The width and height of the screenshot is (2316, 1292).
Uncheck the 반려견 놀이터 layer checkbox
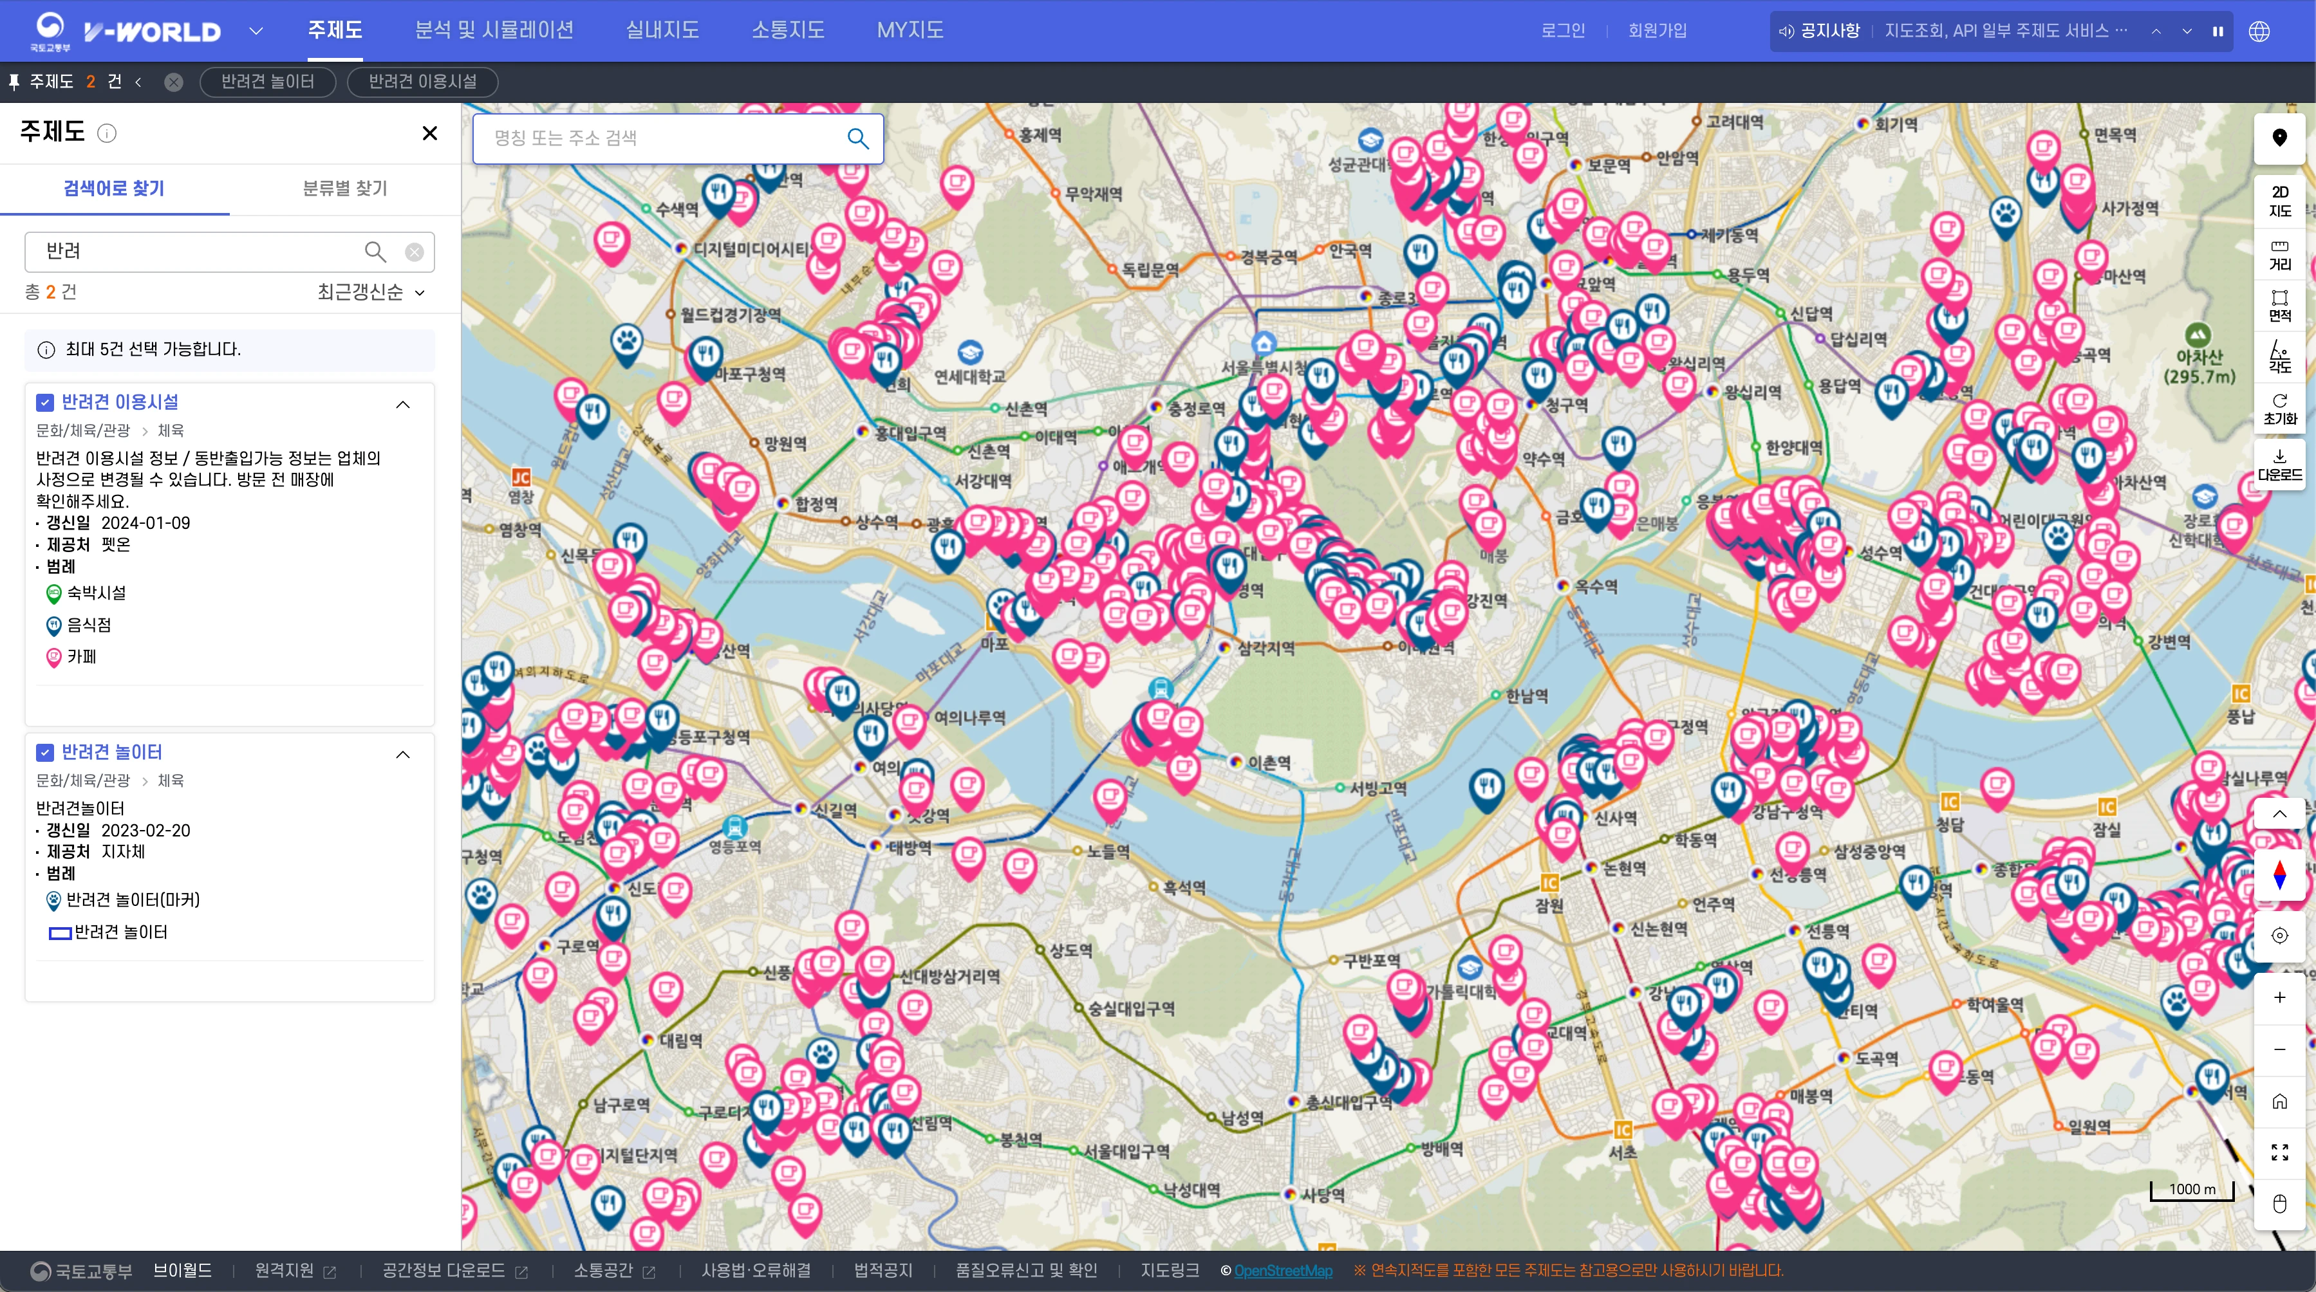[45, 752]
